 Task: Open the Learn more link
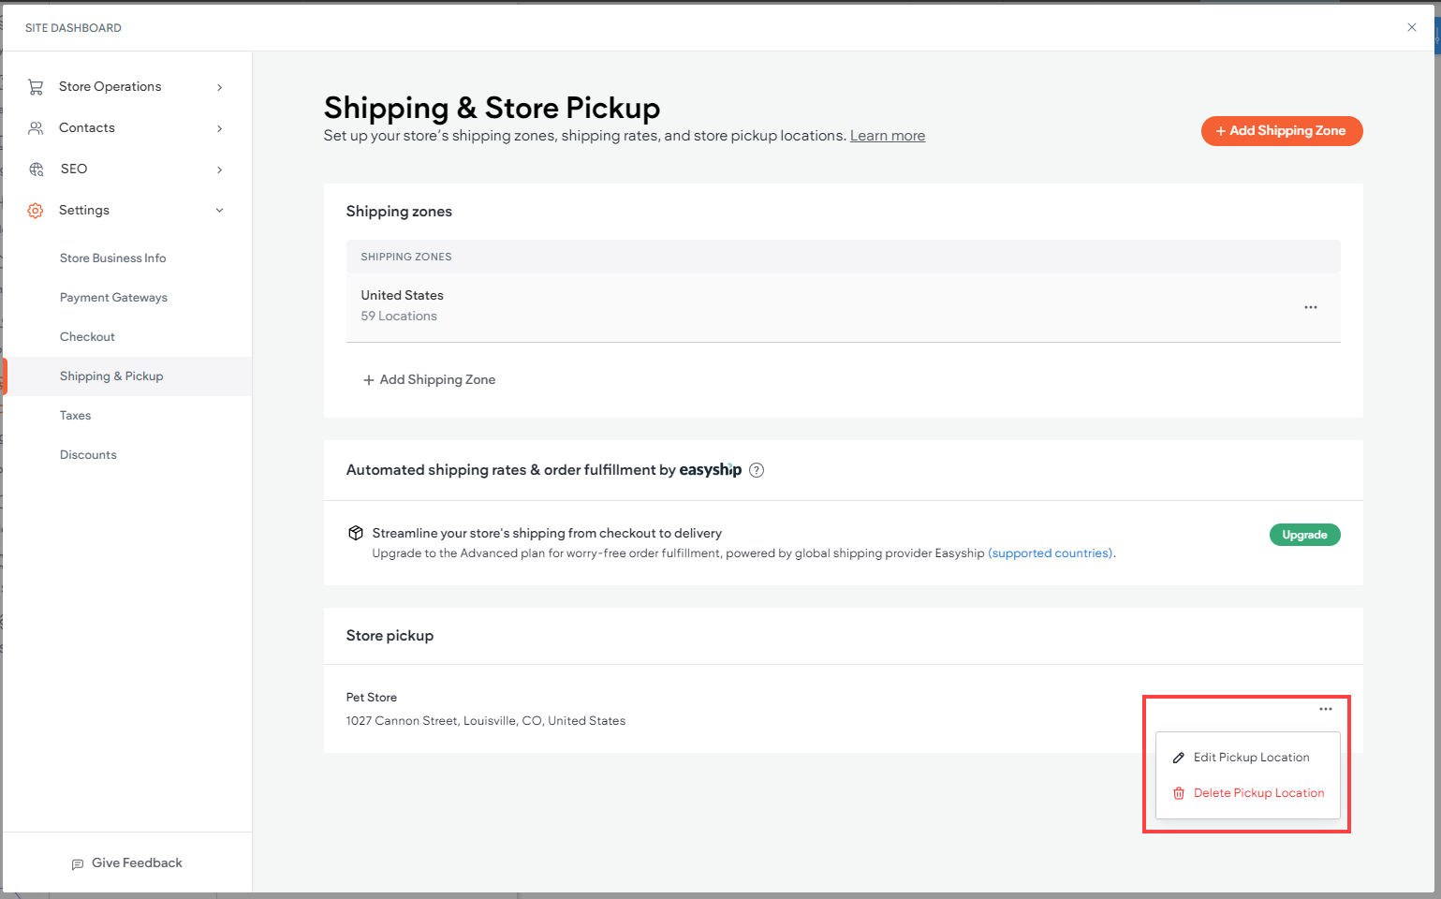pyautogui.click(x=887, y=135)
